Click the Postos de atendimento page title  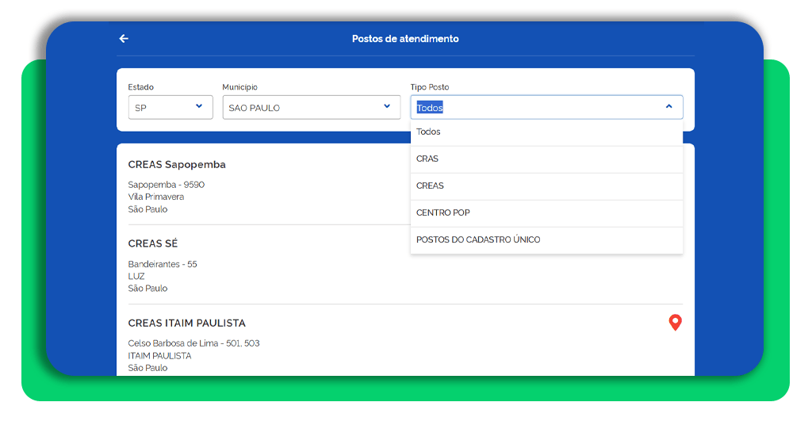coord(405,39)
